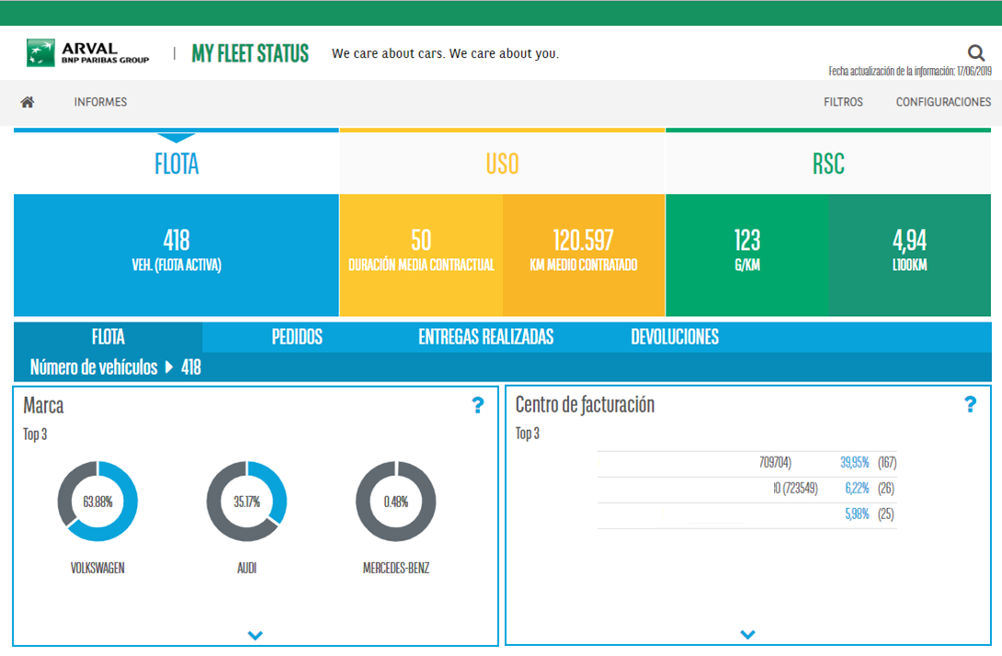Expand the Marca panel with the chevron
Image resolution: width=1002 pixels, height=656 pixels.
(256, 634)
